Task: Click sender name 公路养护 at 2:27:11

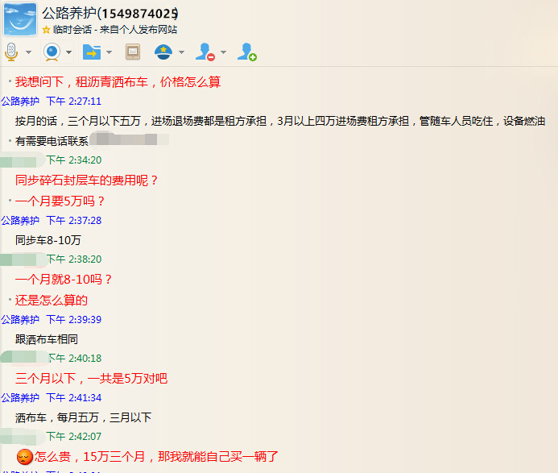Action: [19, 102]
